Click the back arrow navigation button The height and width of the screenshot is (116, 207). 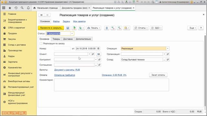pos(42,15)
